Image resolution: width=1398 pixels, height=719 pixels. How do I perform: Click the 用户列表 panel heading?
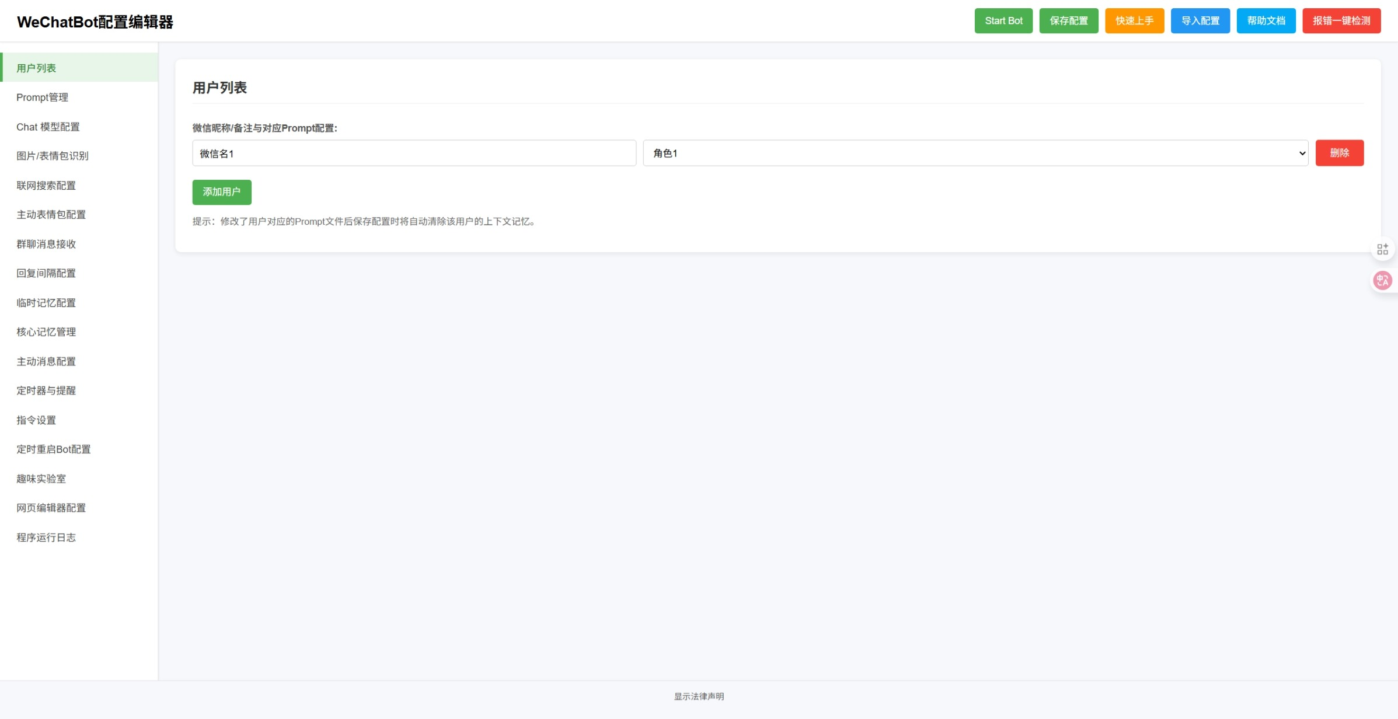(x=219, y=88)
